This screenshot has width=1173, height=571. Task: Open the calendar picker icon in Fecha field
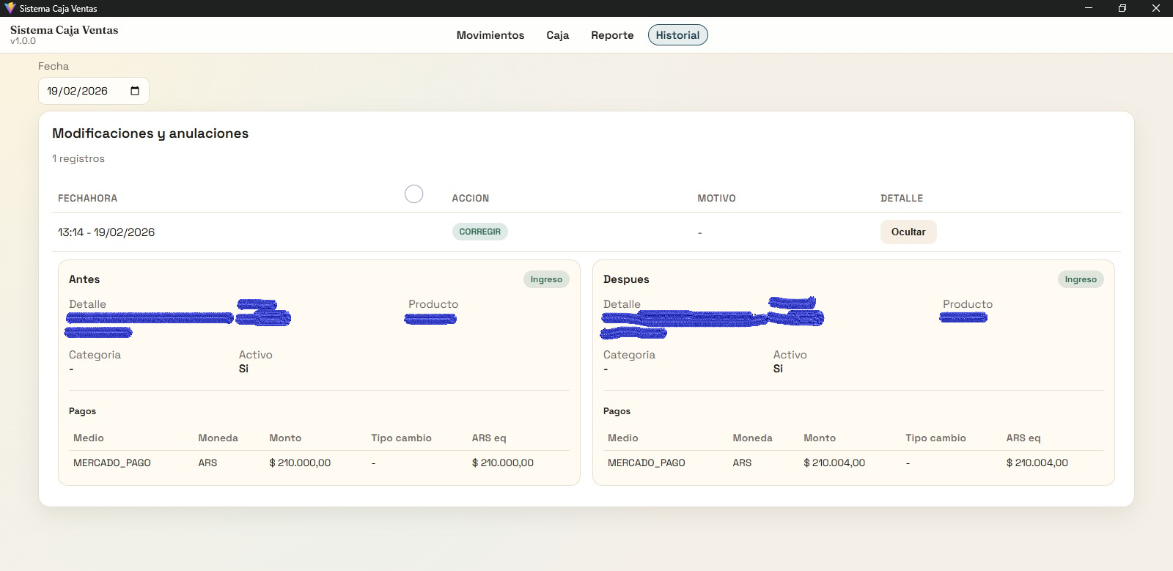tap(135, 91)
